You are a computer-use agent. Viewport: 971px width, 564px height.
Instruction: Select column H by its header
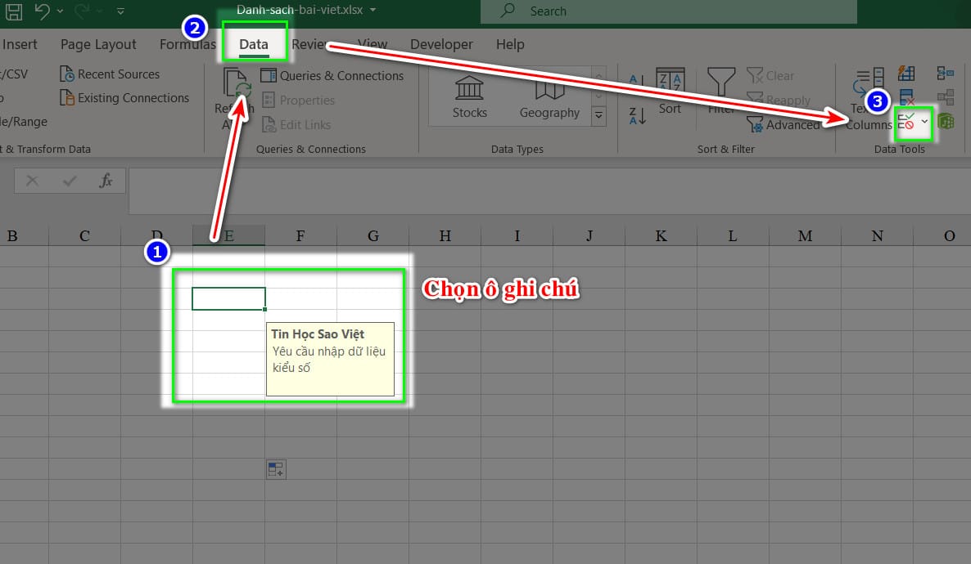coord(445,235)
